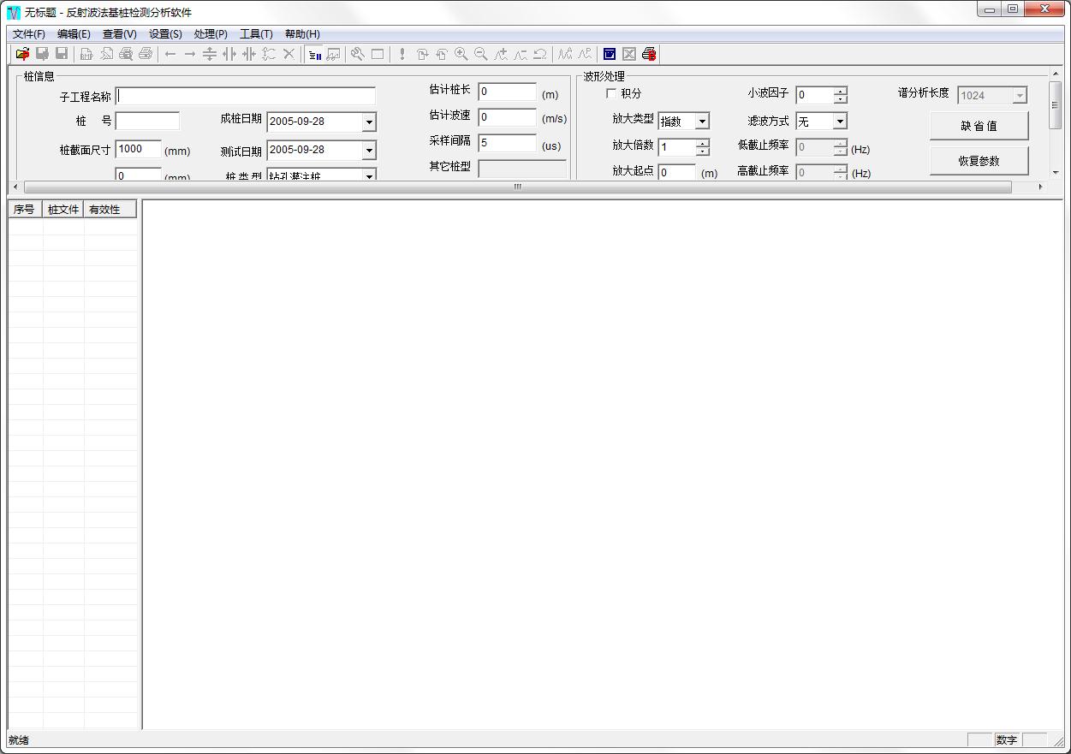1071x754 pixels.
Task: Click the 子工程名称 text field
Action: click(247, 96)
